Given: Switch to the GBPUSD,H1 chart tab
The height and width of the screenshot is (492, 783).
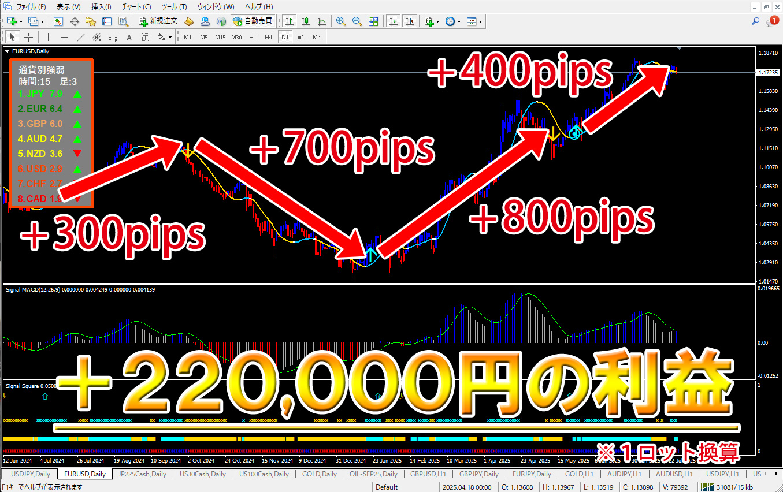Looking at the screenshot, I should click(x=427, y=474).
